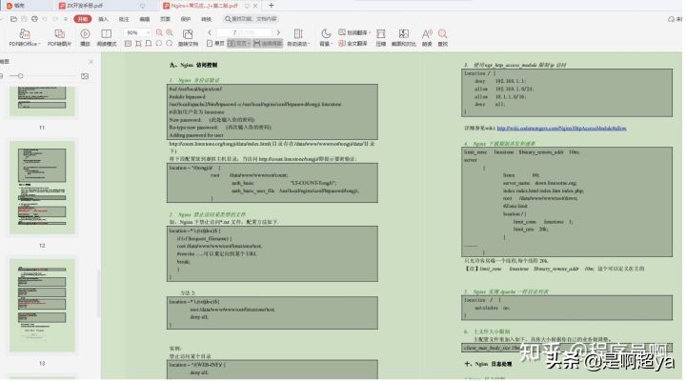The height and width of the screenshot is (381, 686).
Task: Start the slideshow play mode
Action: pos(86,37)
